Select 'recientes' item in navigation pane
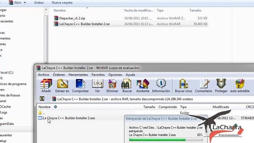254x143 pixels. tap(6, 21)
